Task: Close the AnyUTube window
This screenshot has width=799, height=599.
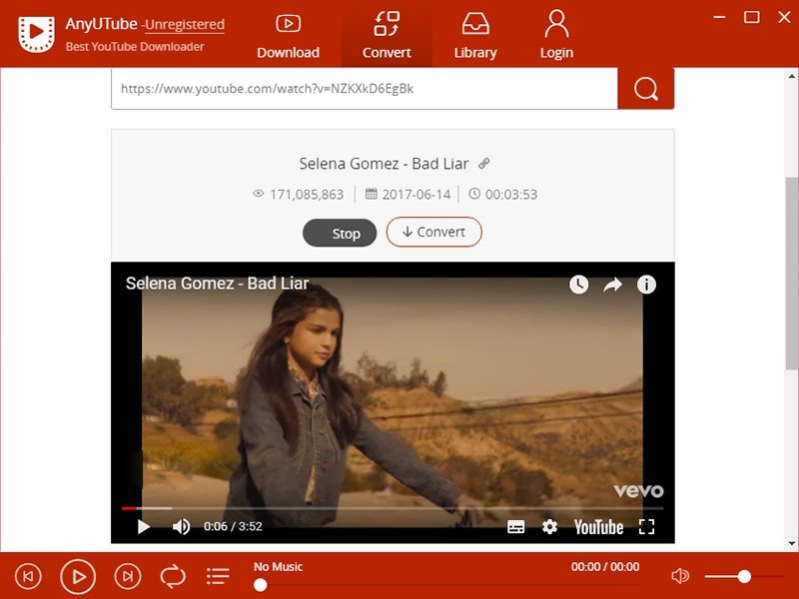Action: click(784, 17)
